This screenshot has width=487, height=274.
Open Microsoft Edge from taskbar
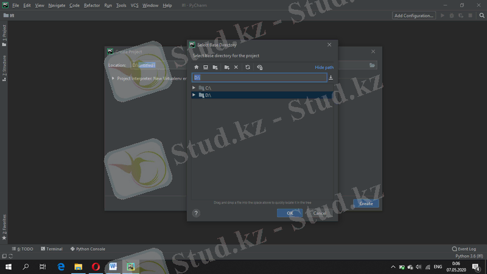(61, 267)
